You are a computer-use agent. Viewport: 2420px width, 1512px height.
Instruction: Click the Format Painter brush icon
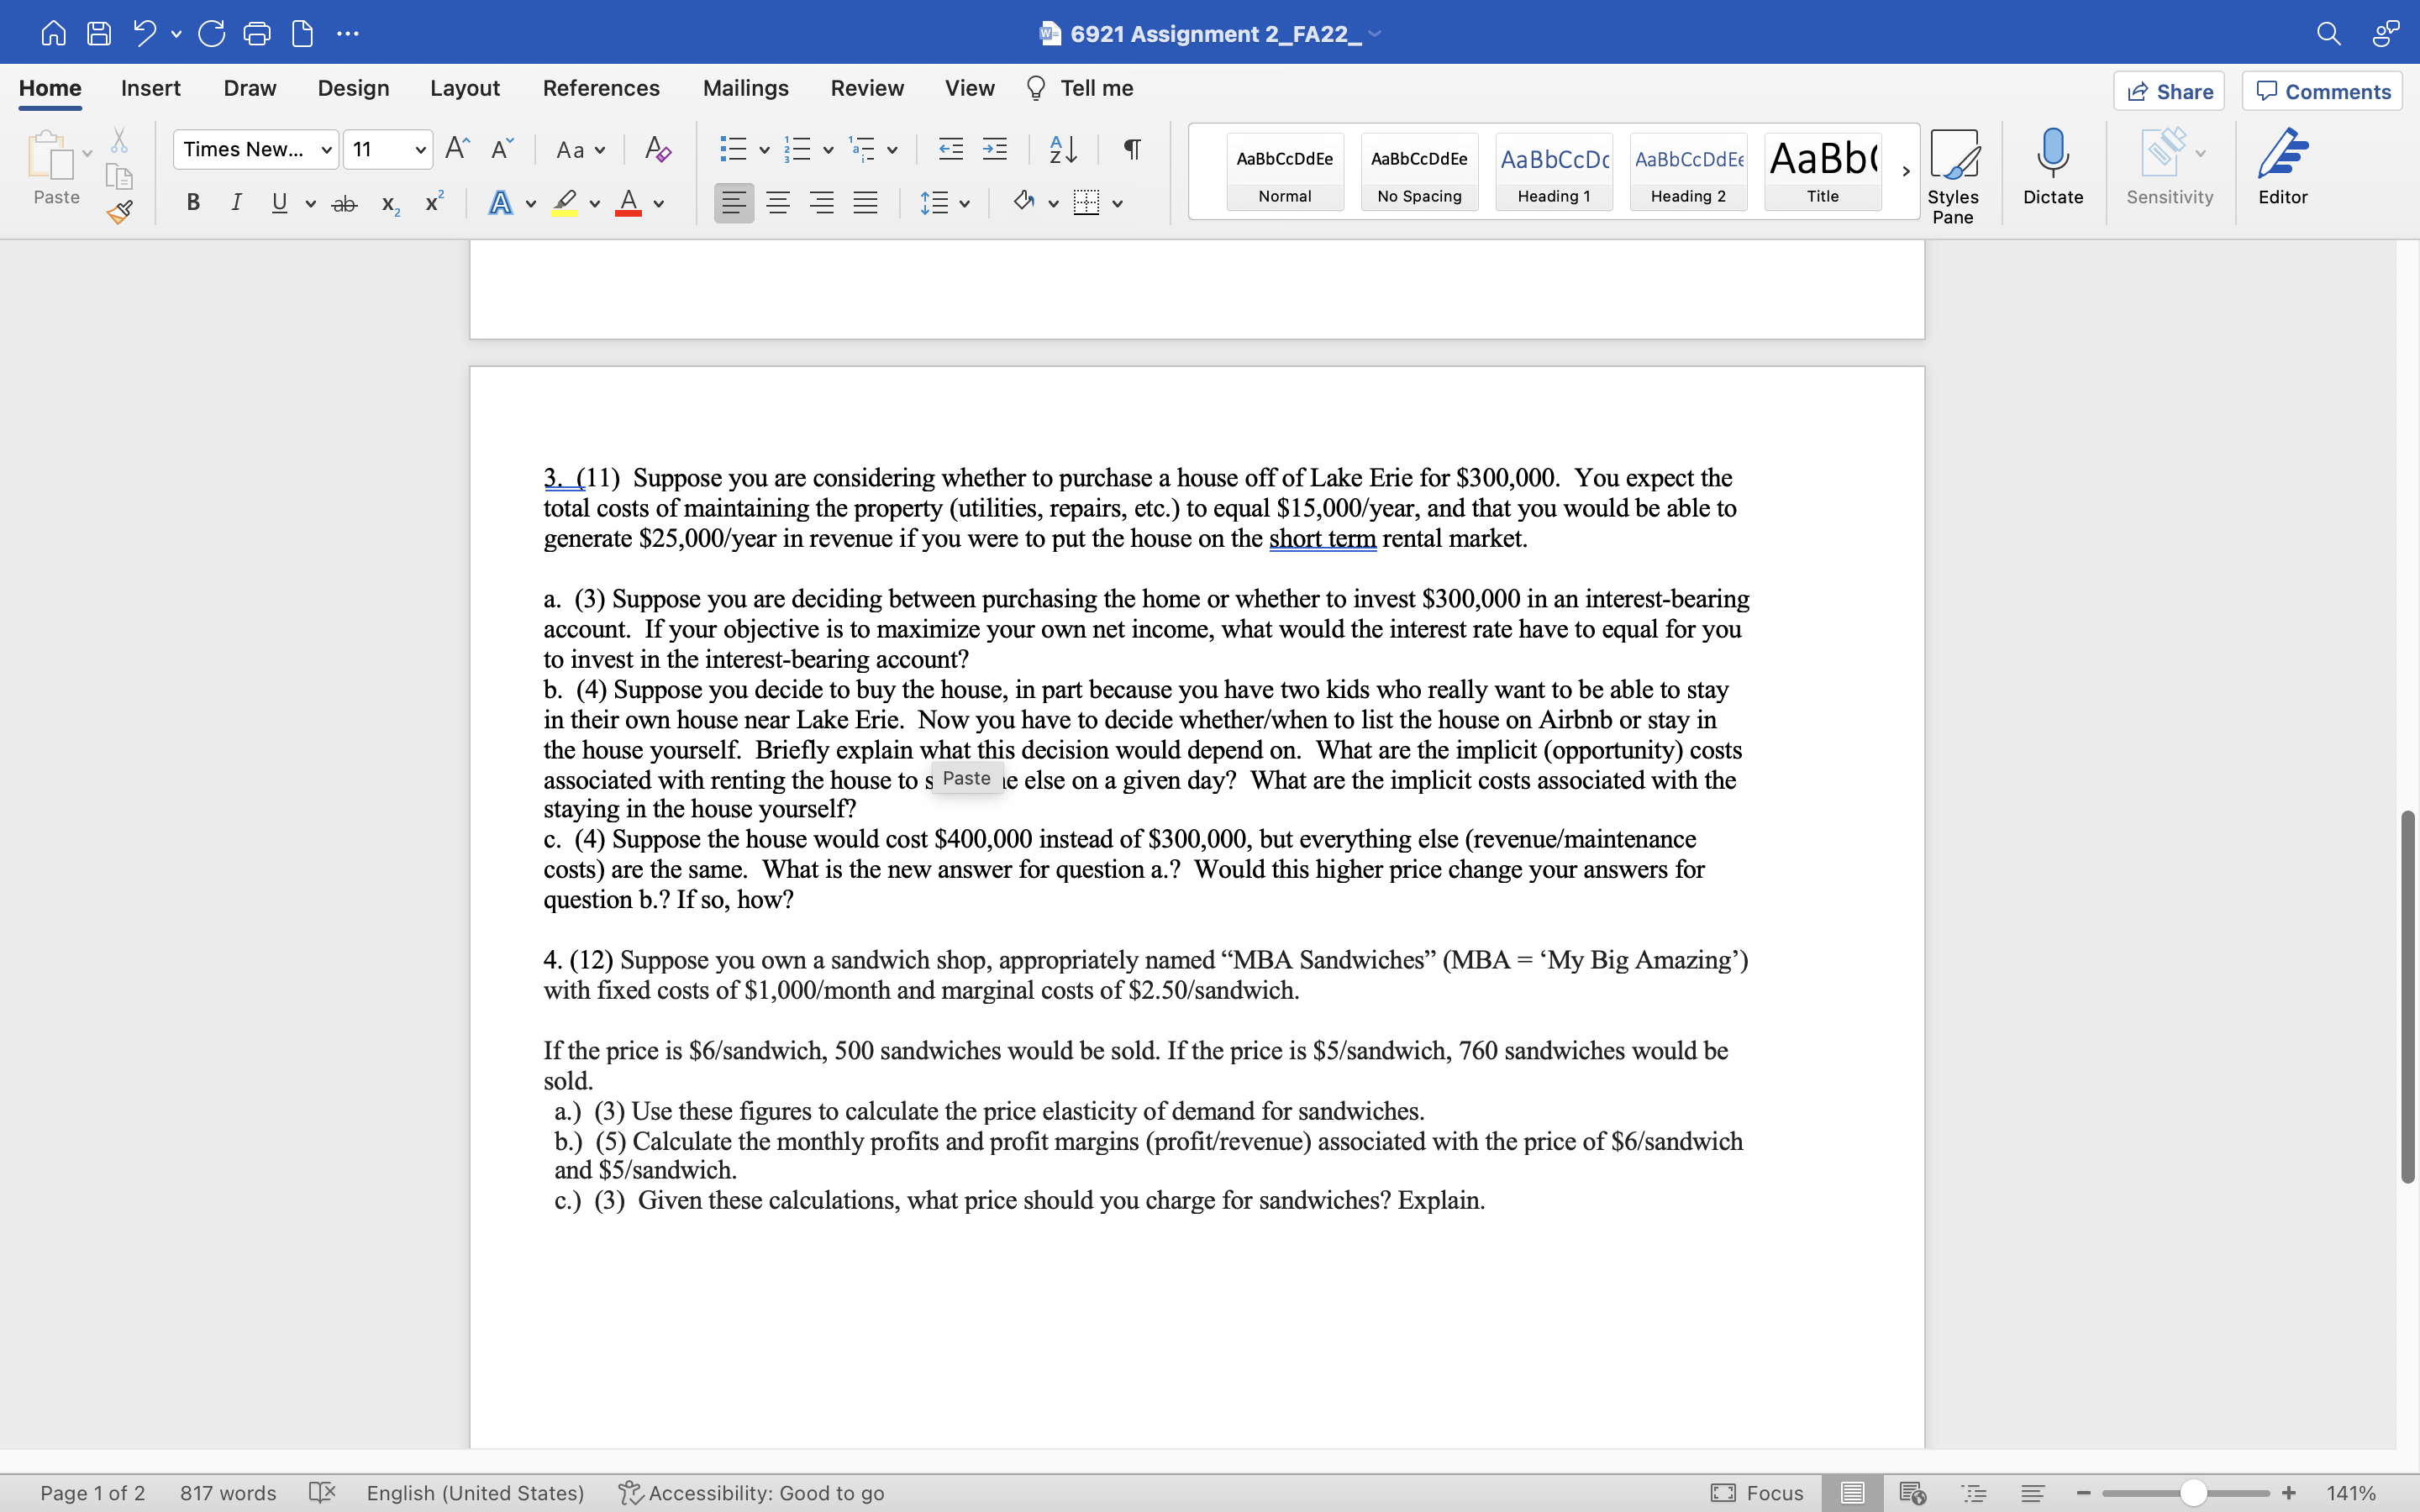(x=120, y=212)
